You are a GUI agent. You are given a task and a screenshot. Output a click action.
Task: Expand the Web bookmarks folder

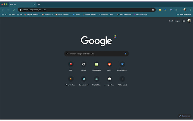click(12, 15)
